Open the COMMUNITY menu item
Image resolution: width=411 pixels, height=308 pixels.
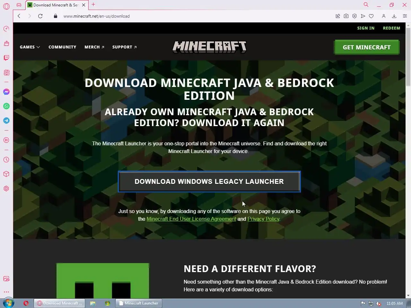(62, 47)
